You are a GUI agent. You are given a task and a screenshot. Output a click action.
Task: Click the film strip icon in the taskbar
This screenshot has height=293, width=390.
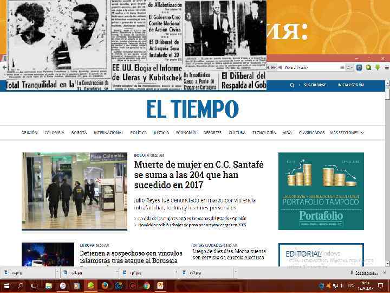click(76, 286)
